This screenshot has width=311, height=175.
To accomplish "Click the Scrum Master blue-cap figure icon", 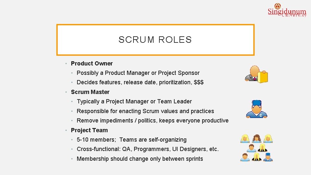I will point(257,109).
